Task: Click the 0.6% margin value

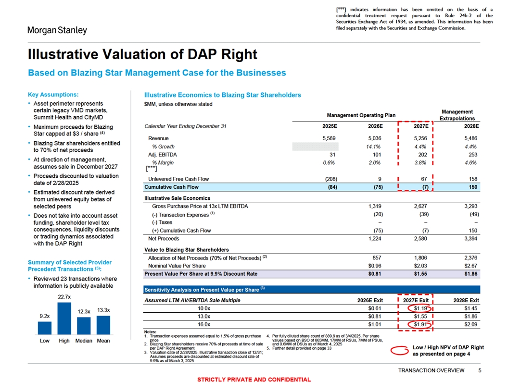Action: click(x=329, y=163)
